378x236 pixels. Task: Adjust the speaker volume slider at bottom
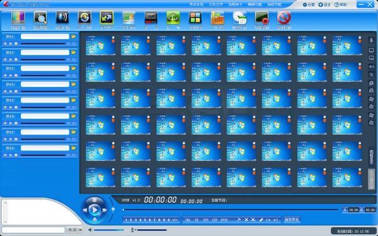(109, 230)
